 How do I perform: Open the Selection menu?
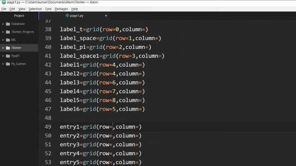coord(35,9)
